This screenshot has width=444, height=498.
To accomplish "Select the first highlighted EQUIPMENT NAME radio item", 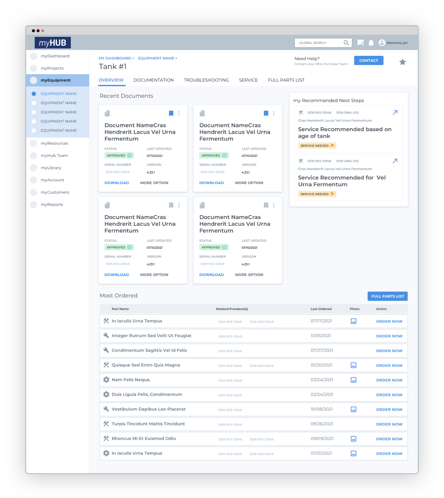I will [x=34, y=94].
